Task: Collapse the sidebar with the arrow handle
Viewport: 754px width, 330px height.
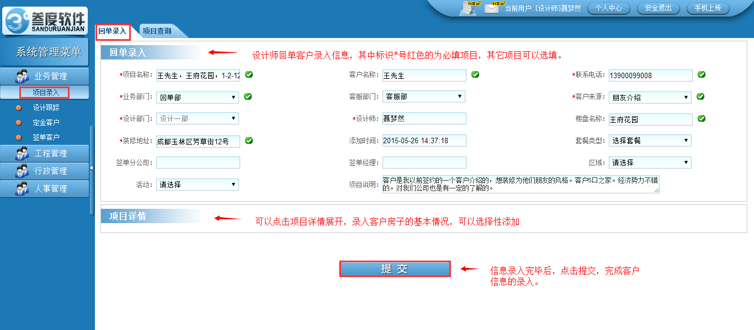Action: [92, 168]
